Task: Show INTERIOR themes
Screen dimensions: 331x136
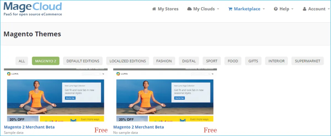Action: [x=277, y=61]
